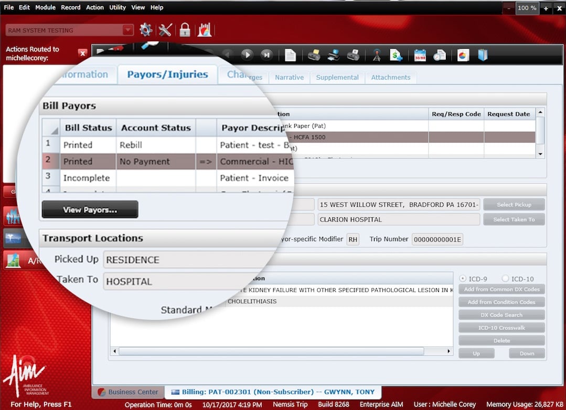Open the Utility menu
This screenshot has height=410, width=566.
[117, 7]
